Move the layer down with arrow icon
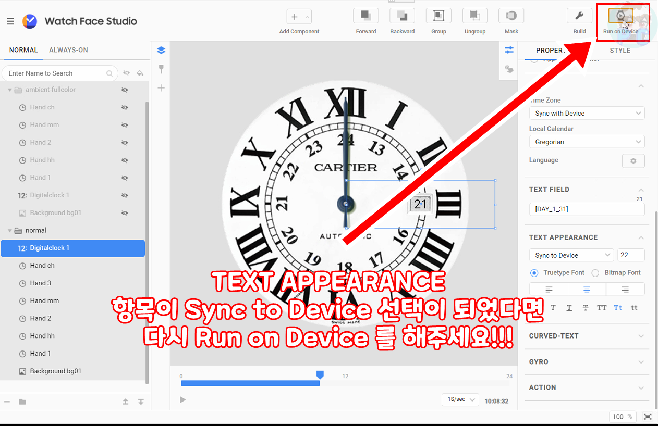The height and width of the screenshot is (426, 658). 141,402
